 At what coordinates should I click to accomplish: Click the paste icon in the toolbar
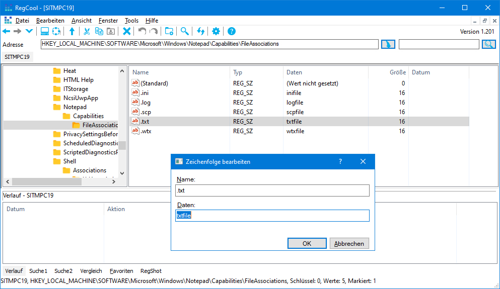111,31
